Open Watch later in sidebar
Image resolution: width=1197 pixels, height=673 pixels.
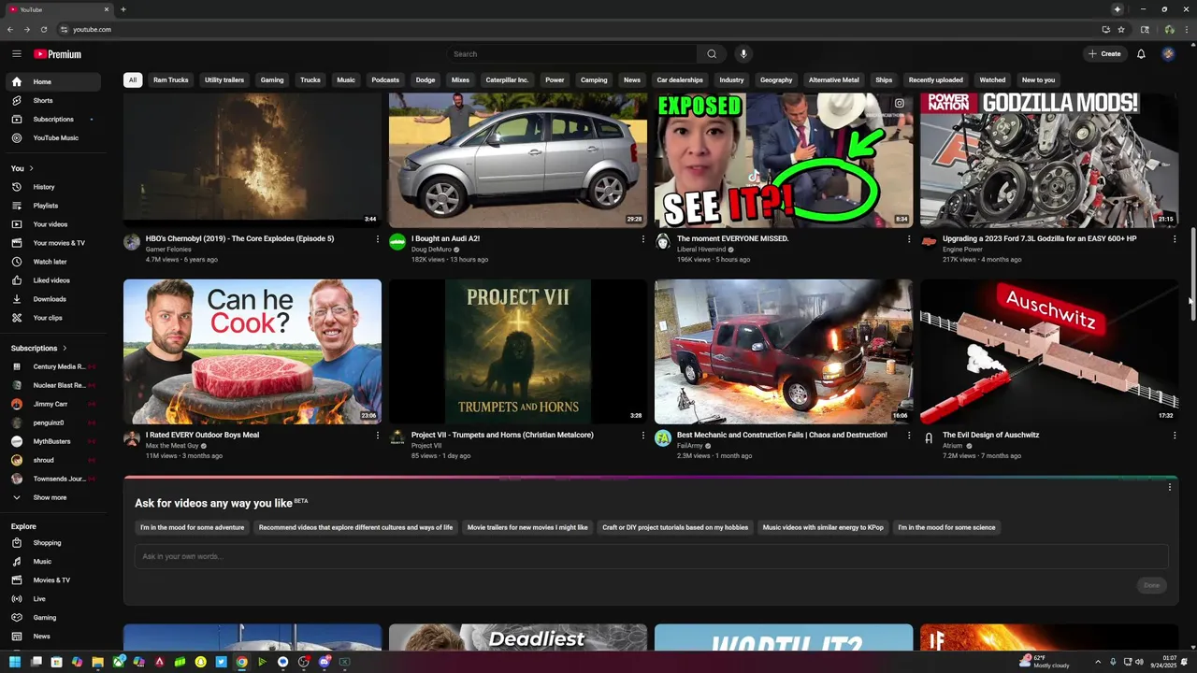coord(53,262)
